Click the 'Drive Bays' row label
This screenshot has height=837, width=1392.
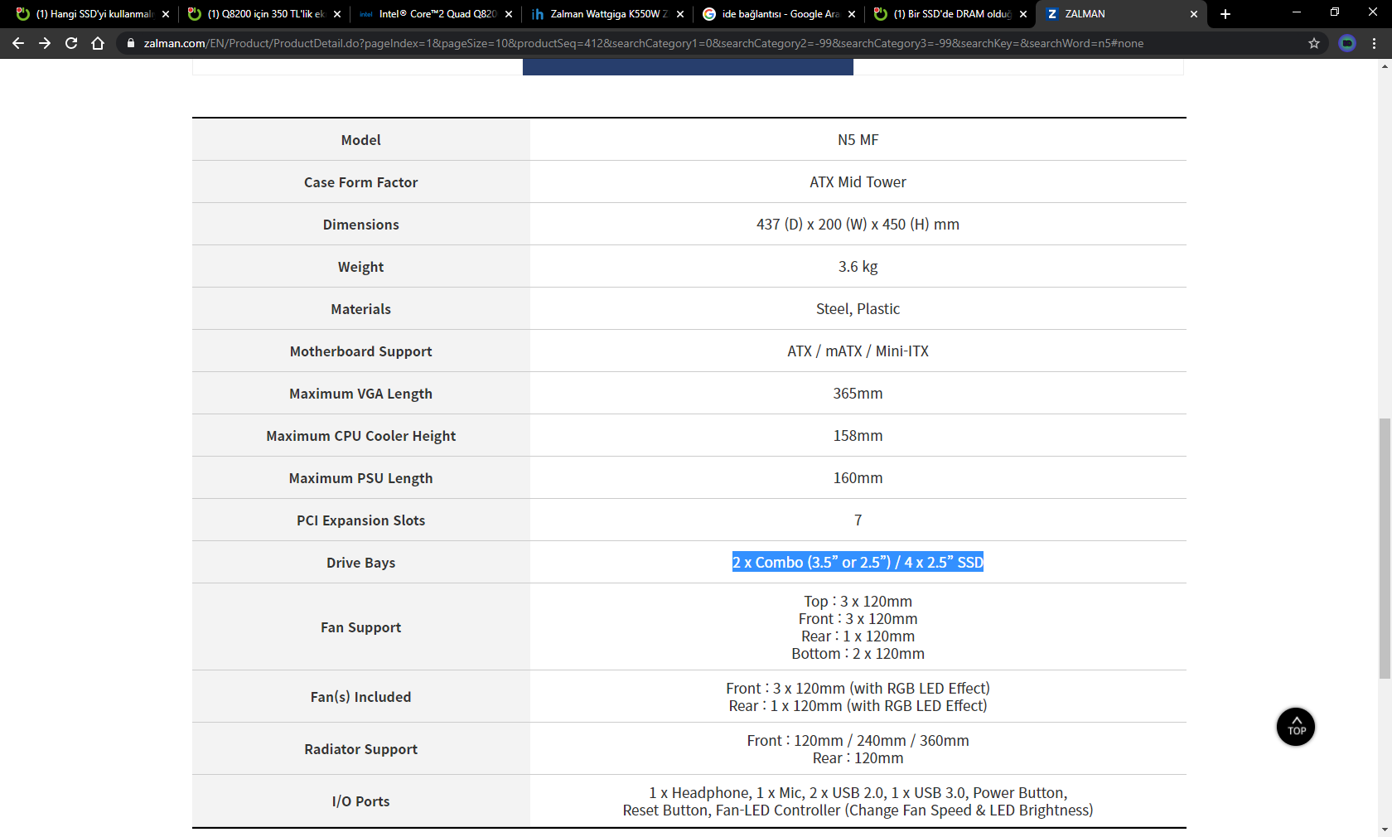click(360, 563)
